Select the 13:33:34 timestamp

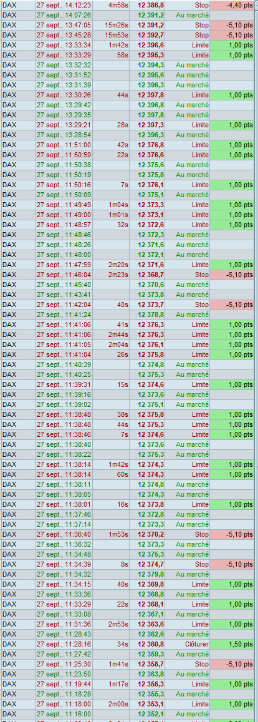tap(64, 45)
